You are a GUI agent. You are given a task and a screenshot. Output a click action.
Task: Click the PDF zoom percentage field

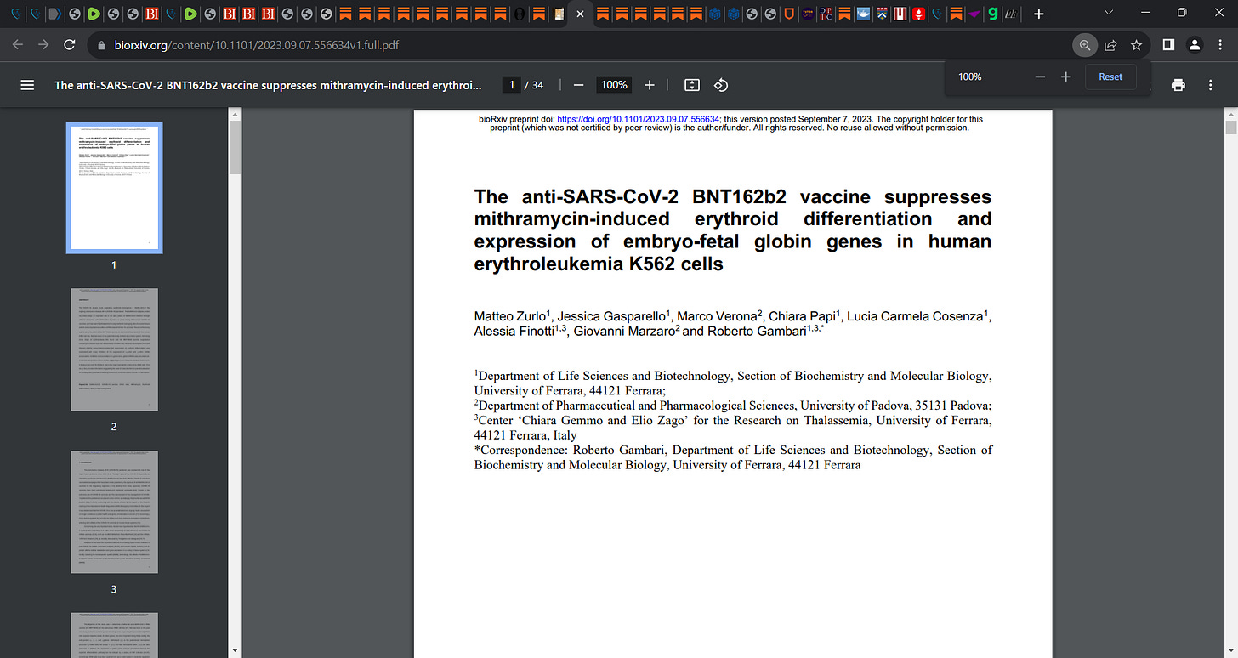click(x=614, y=85)
